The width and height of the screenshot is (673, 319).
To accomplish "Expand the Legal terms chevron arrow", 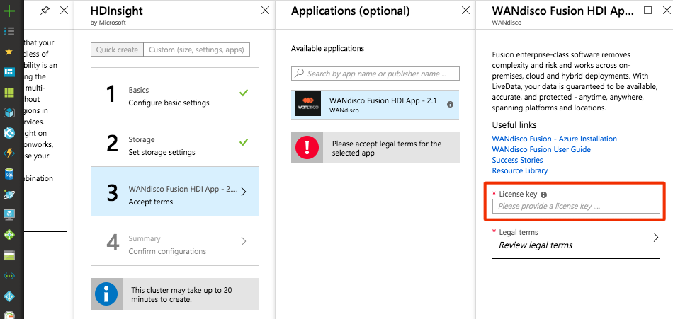I will pos(655,237).
